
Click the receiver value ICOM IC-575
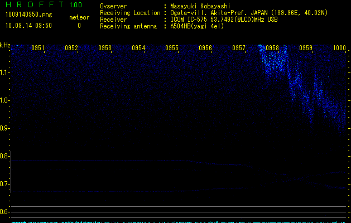point(224,20)
